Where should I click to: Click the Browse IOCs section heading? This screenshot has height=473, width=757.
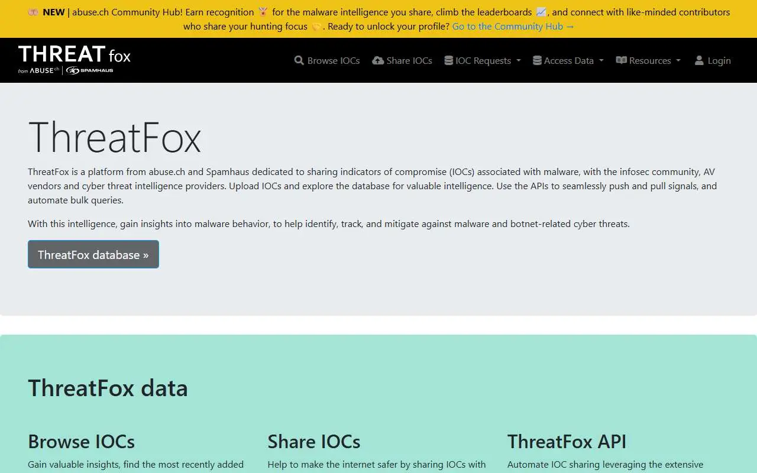click(82, 442)
